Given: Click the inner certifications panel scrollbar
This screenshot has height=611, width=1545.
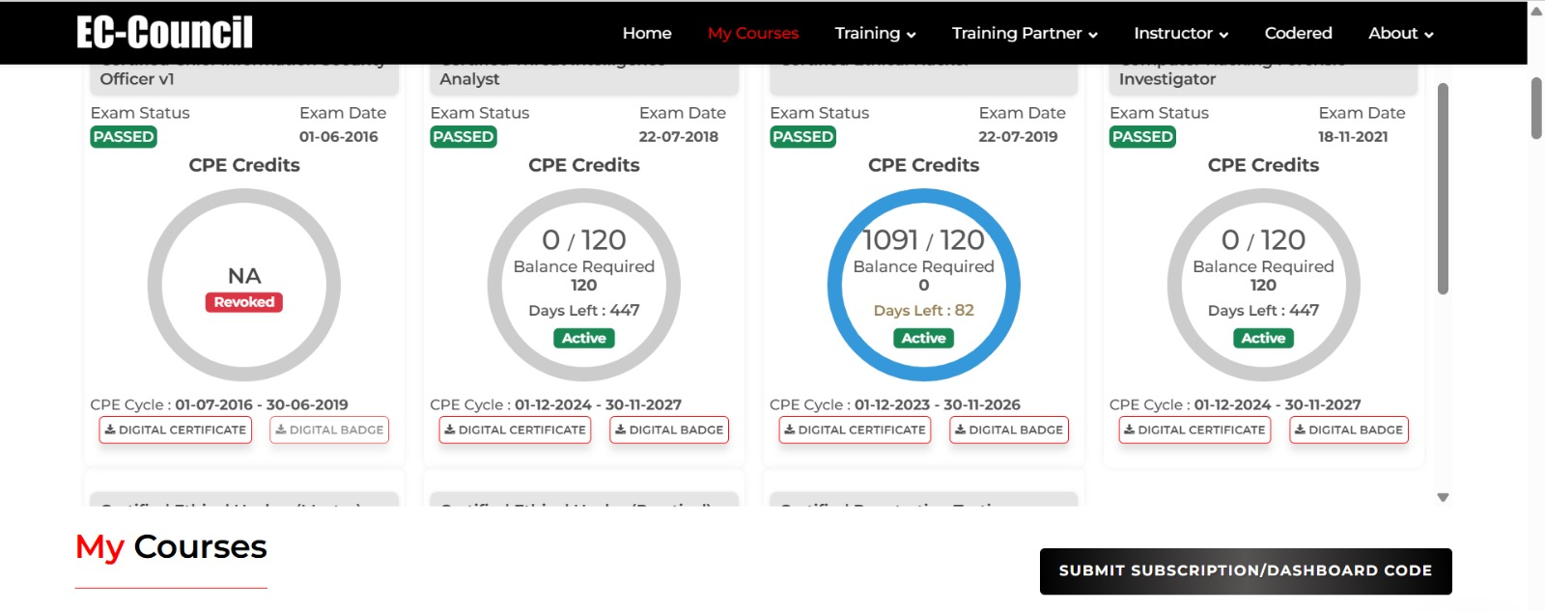Looking at the screenshot, I should [1443, 188].
